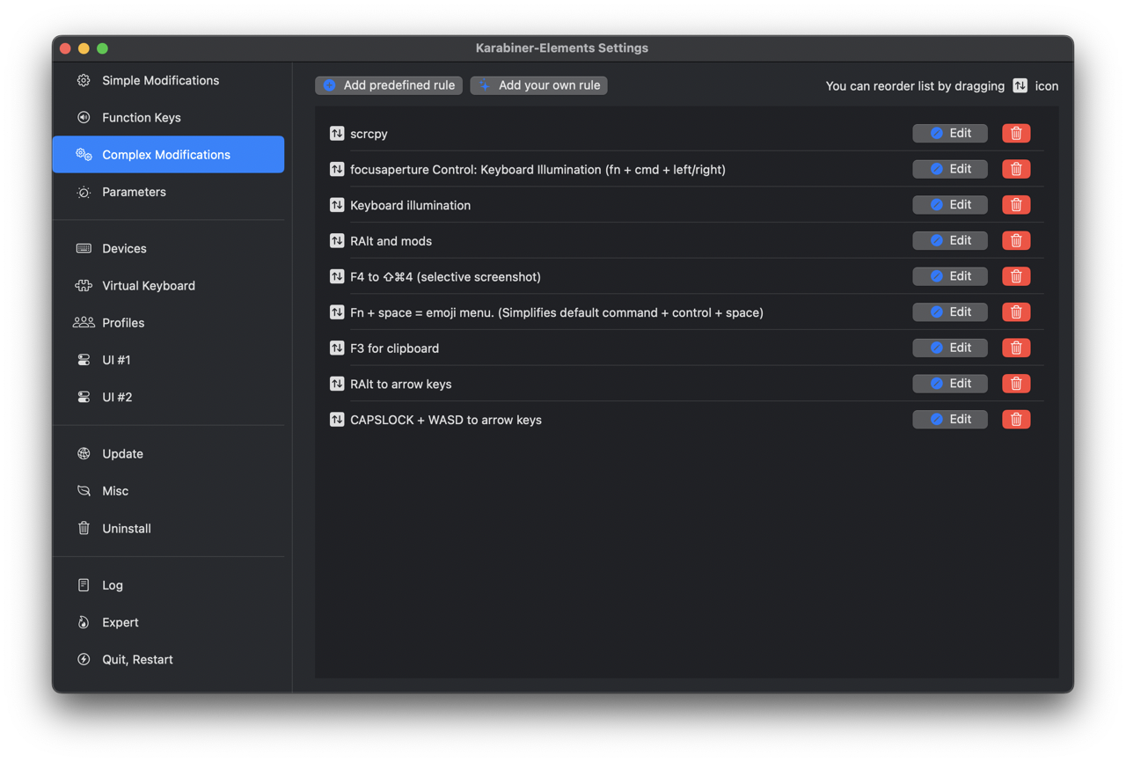Screen dimensions: 1126x762
Task: Open Misc settings
Action: (x=168, y=491)
